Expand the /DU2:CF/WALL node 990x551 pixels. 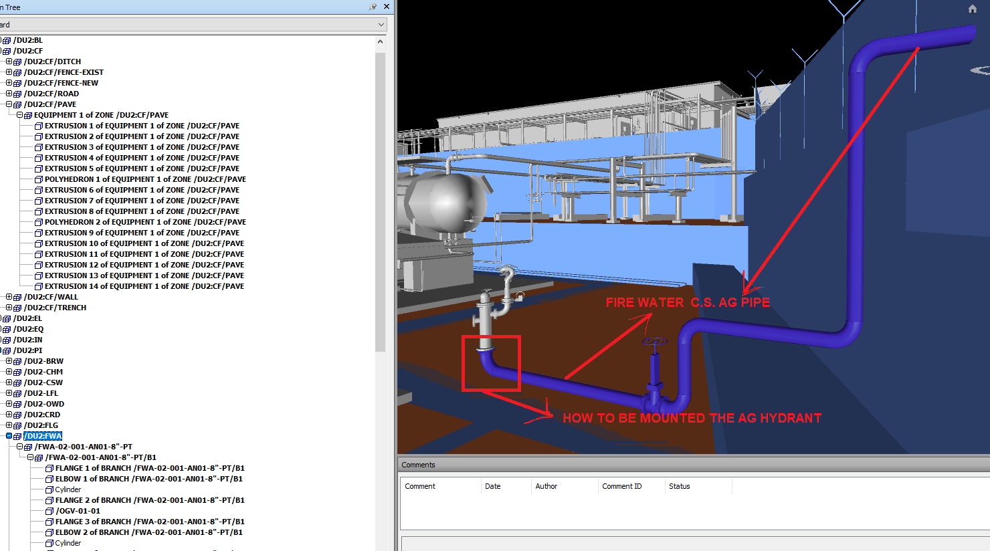click(9, 297)
